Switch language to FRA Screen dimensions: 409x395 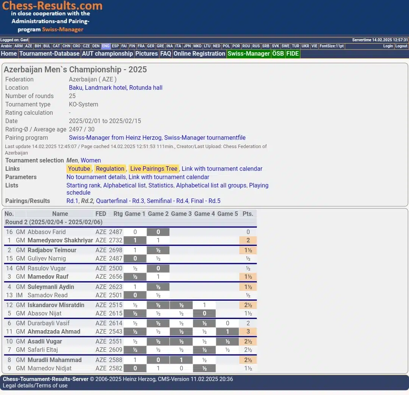(x=141, y=46)
